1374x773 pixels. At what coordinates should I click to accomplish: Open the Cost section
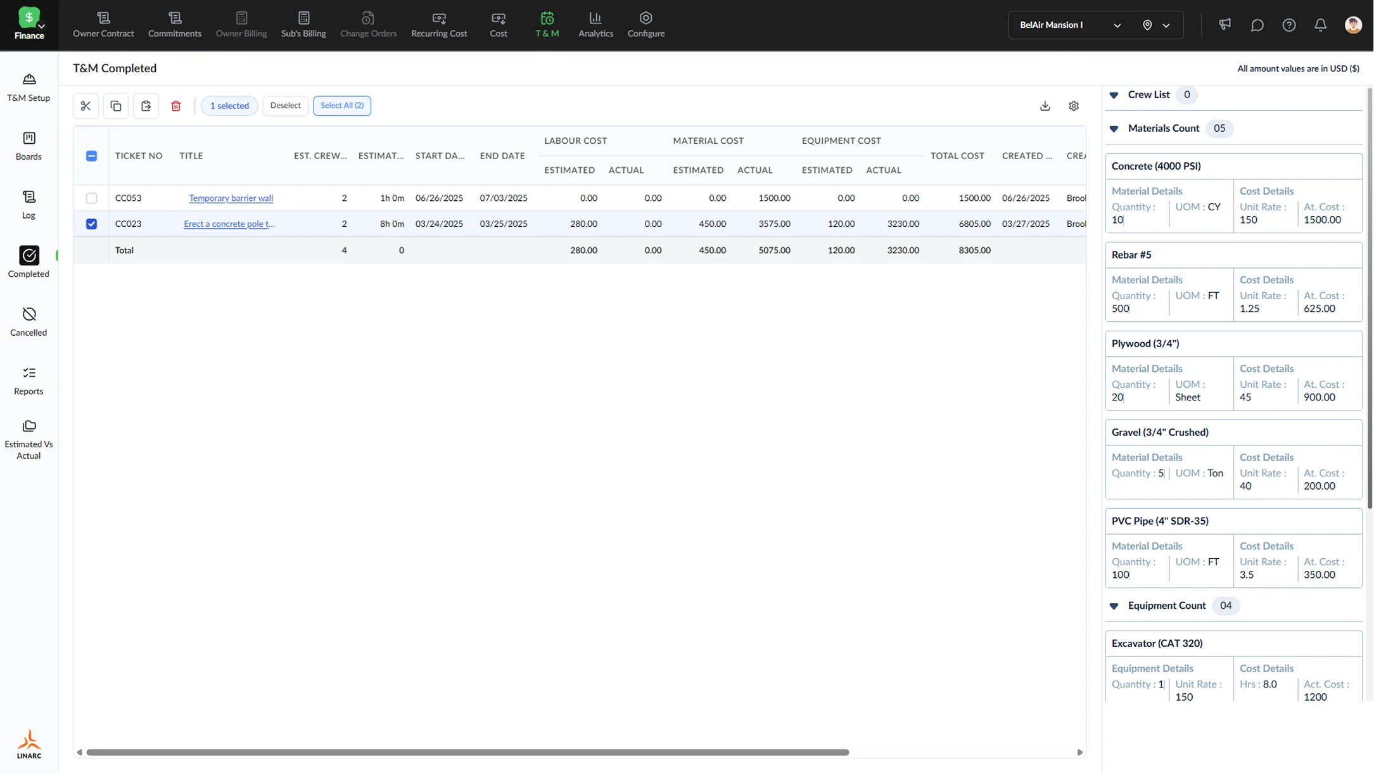pos(499,25)
